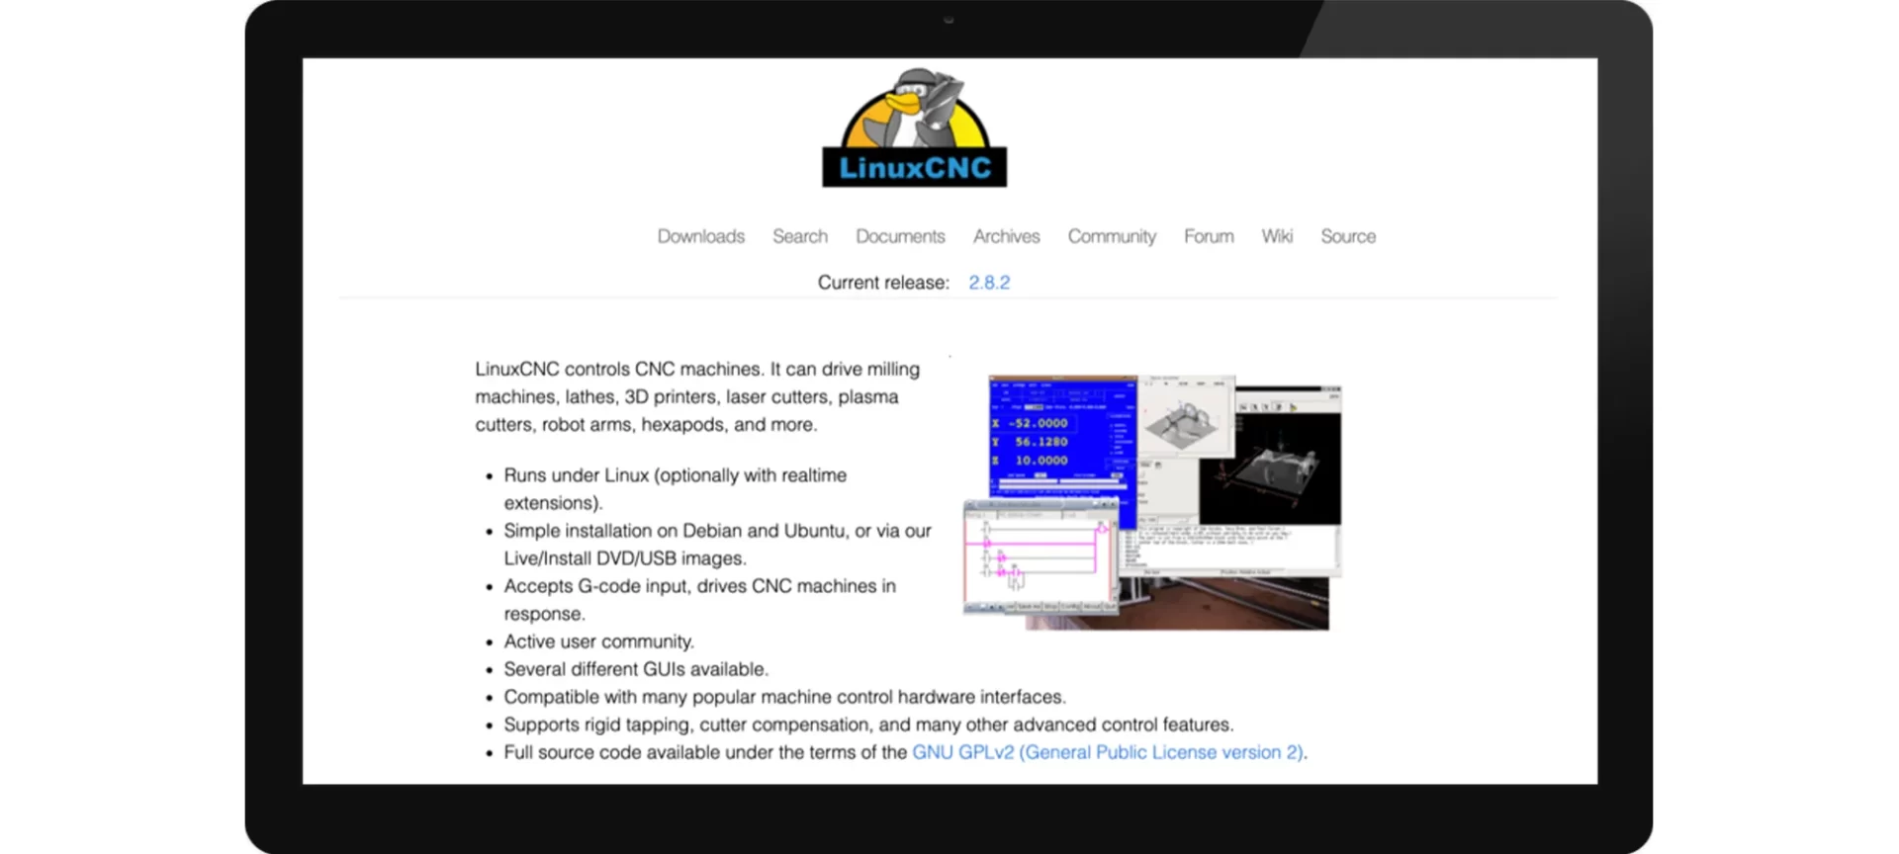Visit the Community page
This screenshot has width=1899, height=854.
(1112, 236)
